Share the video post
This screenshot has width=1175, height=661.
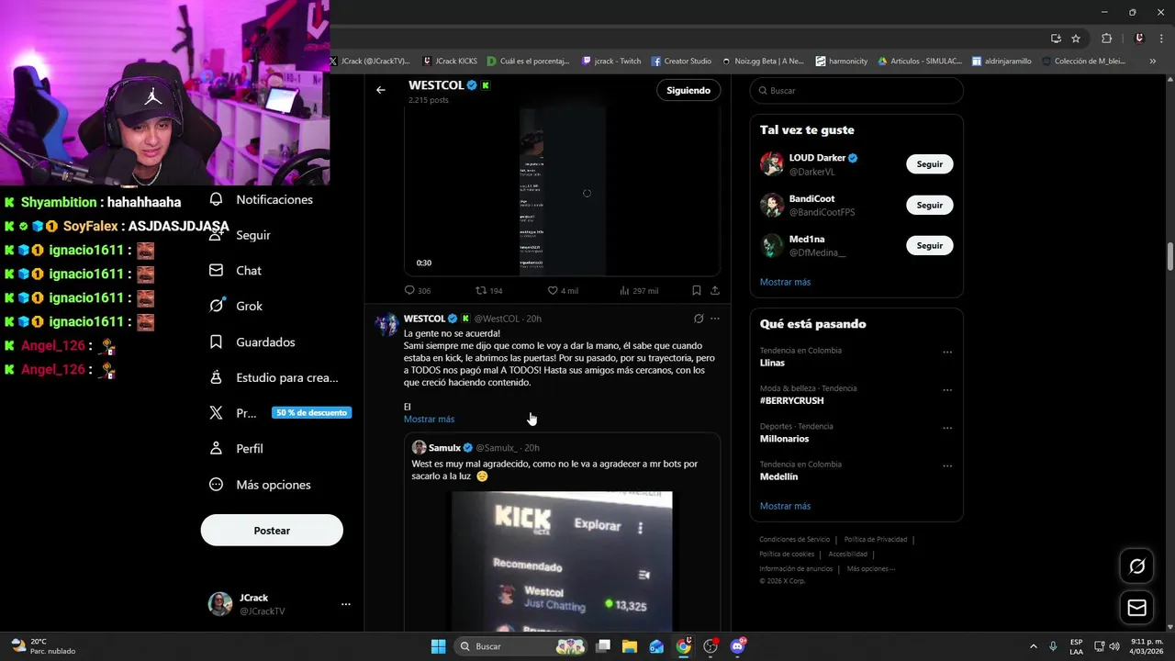point(714,290)
